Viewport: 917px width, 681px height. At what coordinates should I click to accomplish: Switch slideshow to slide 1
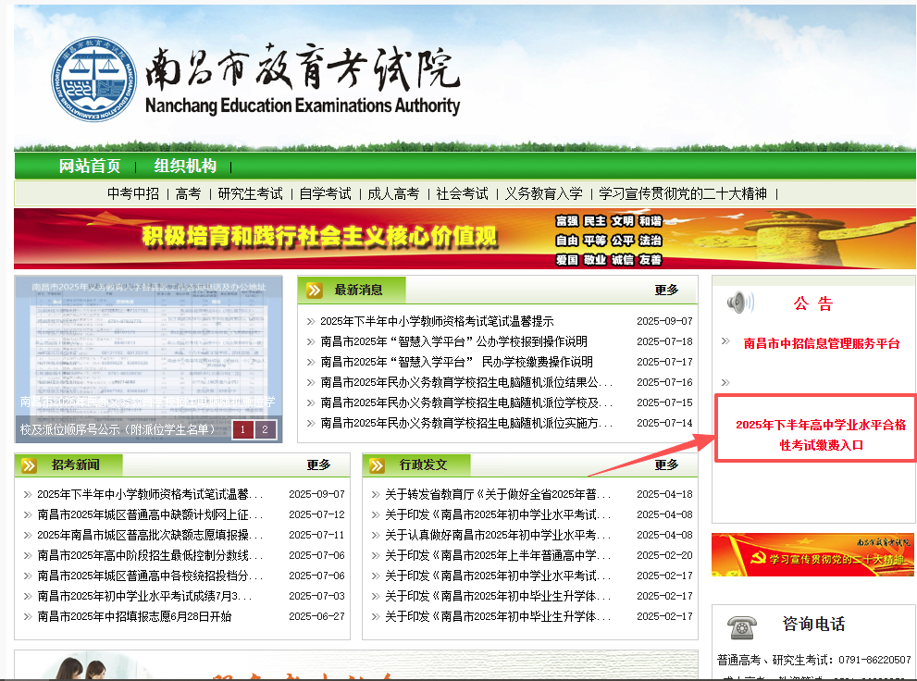(242, 429)
